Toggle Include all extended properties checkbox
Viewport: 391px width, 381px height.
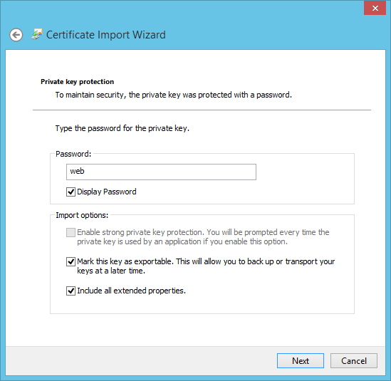tap(71, 291)
